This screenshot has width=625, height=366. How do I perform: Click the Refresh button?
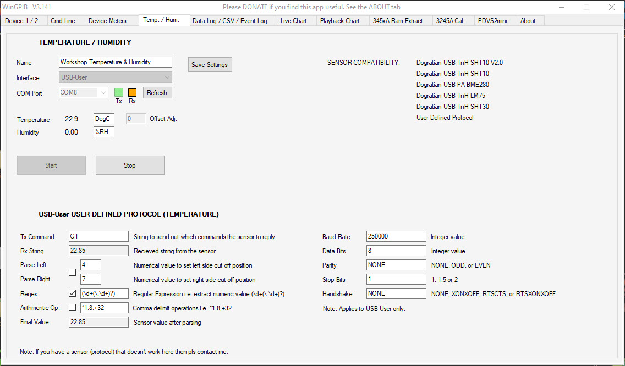point(157,93)
